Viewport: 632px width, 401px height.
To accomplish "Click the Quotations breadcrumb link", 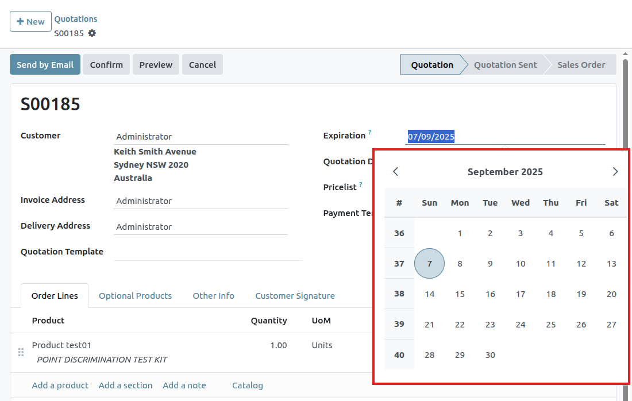I will (76, 19).
